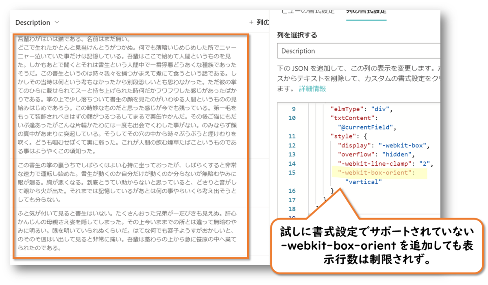Click the highlighted "-webkit-box-orient": key

(376, 173)
